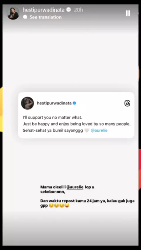This screenshot has height=250, width=141.
Task: Click the "I'll support you no matter what" text
Action: coord(52,118)
